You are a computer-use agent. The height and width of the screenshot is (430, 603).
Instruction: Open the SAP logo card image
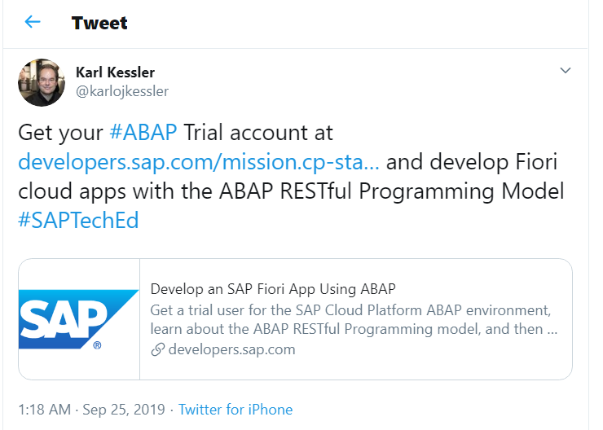[79, 319]
